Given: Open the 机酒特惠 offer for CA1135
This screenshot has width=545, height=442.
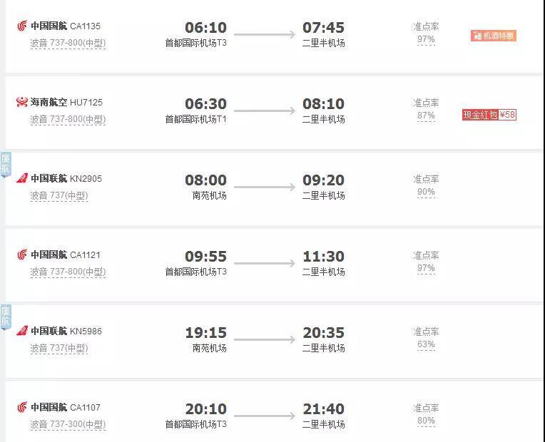Looking at the screenshot, I should coord(493,36).
